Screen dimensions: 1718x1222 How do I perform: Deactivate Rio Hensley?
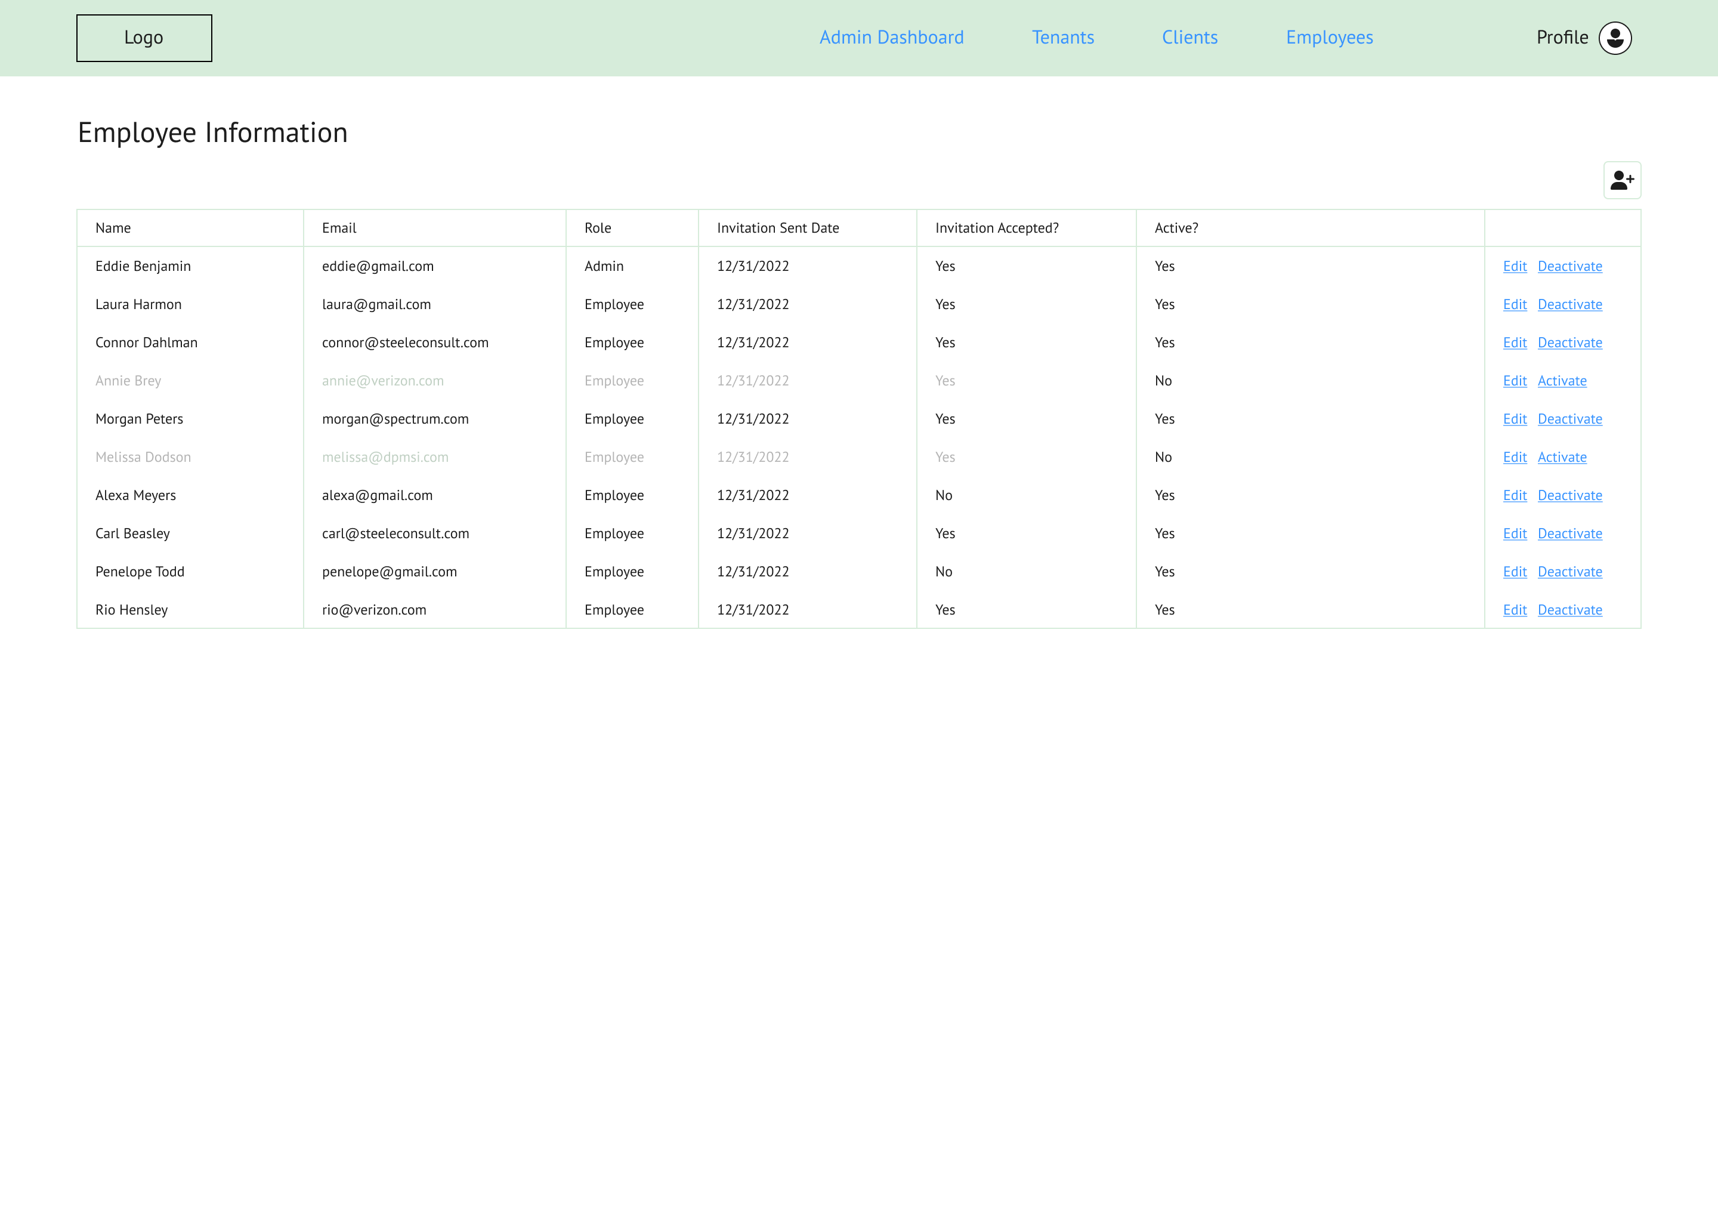point(1569,610)
